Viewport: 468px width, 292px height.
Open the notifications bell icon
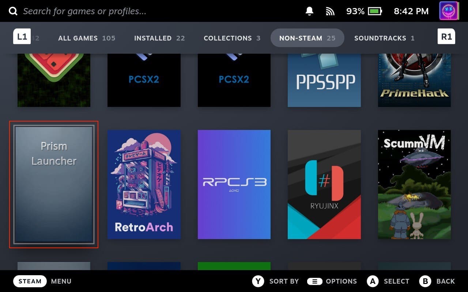309,11
